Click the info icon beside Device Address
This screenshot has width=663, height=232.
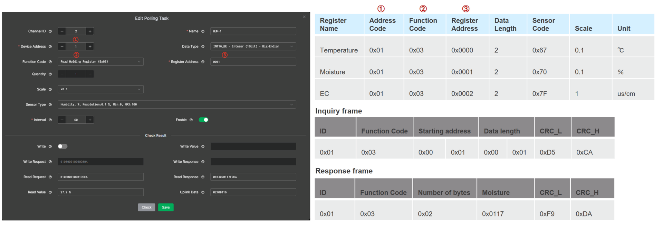(50, 47)
